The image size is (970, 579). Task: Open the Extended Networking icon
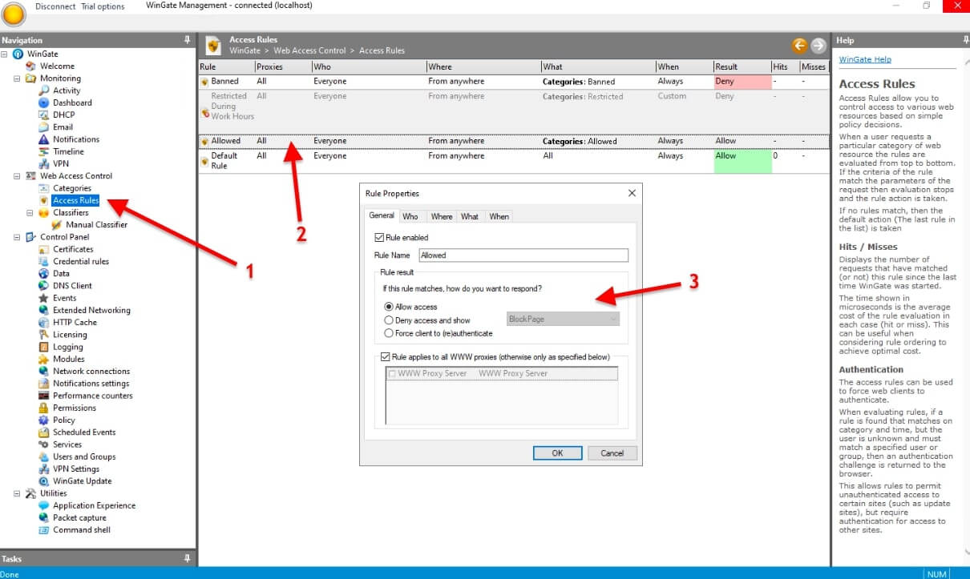pos(44,310)
